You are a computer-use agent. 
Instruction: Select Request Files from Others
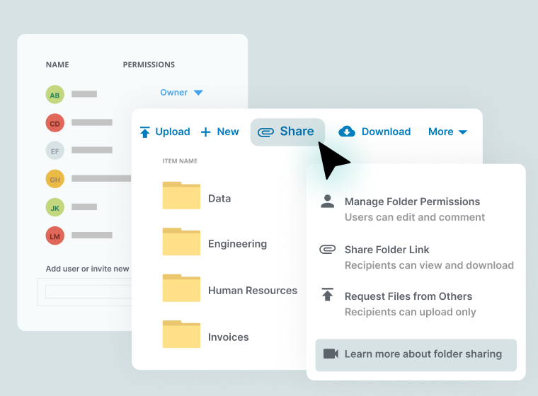(x=408, y=296)
